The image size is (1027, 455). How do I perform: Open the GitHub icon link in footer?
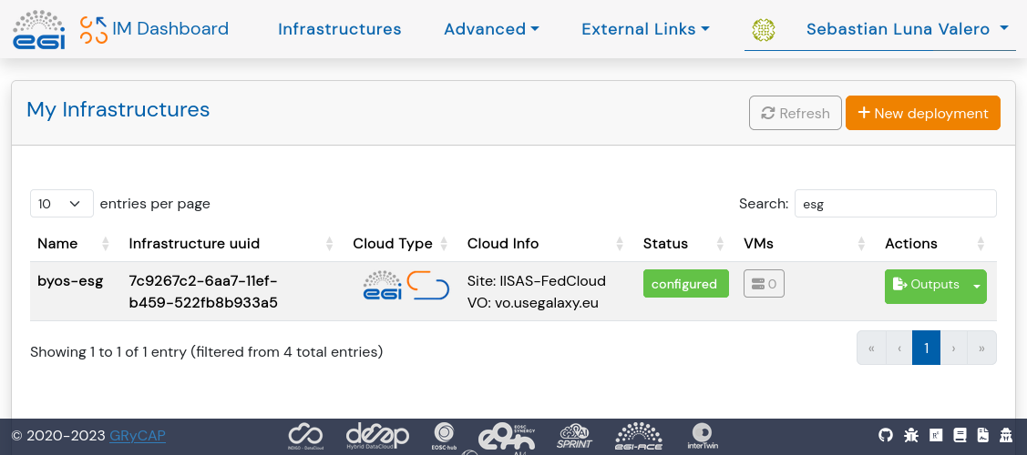[886, 436]
